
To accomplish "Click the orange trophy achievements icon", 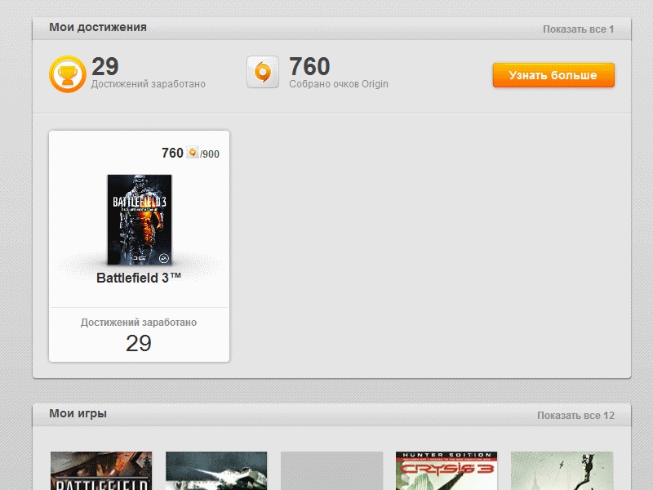I will 68,74.
